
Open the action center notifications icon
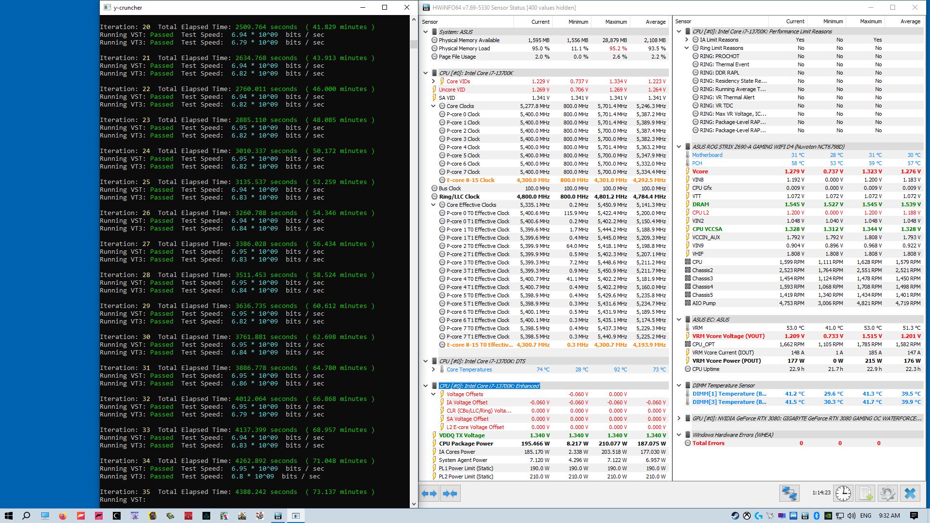[914, 516]
